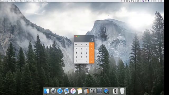Open Notes from the Dock

point(80,91)
